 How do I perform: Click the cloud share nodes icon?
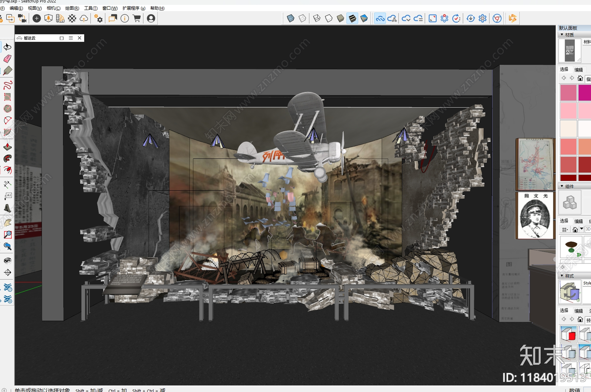coord(392,18)
